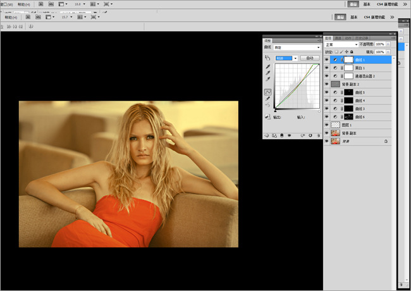The width and height of the screenshot is (411, 291).
Task: Open the opacity slider arrow beside 不透明度 100%
Action: 388,44
